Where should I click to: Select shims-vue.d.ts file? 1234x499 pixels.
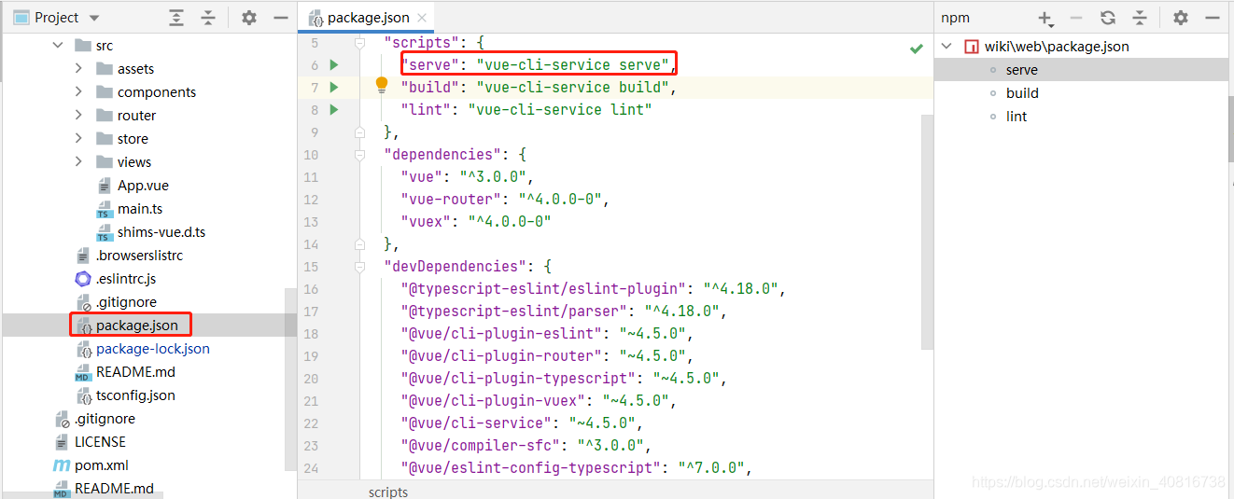tap(161, 232)
